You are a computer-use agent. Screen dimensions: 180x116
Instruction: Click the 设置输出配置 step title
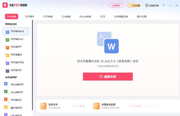point(109,104)
